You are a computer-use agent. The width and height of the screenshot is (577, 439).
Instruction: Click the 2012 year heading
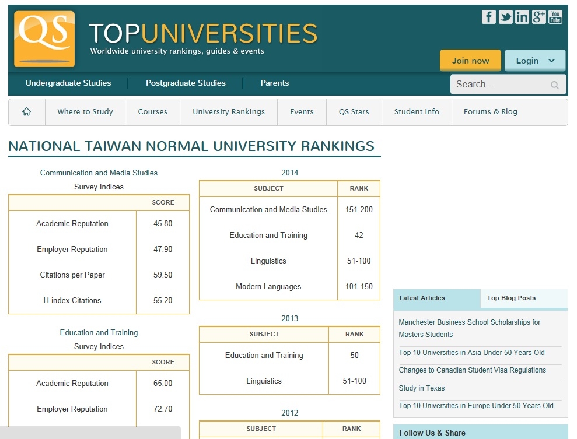pos(289,413)
